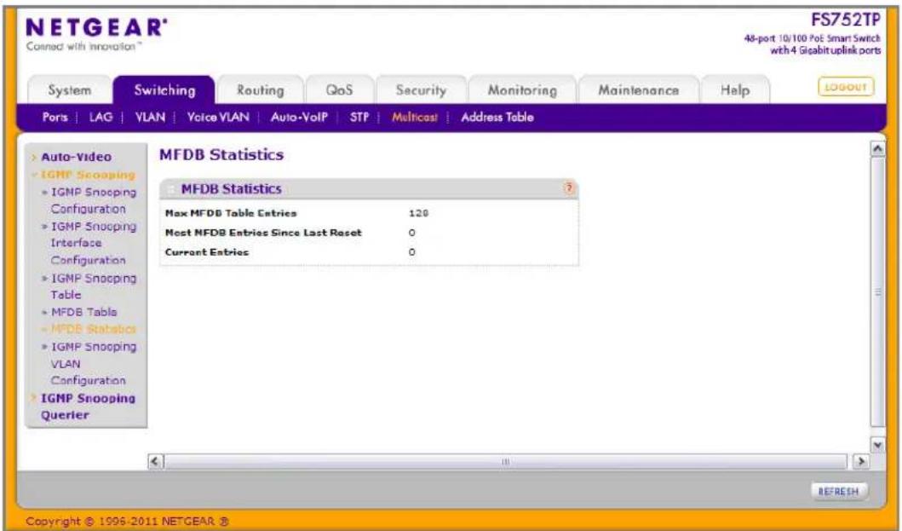Collapse the IGMP Snooping sidebar section
This screenshot has height=531, width=902.
(88, 175)
